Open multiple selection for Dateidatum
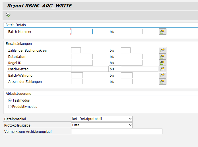 tap(162, 56)
